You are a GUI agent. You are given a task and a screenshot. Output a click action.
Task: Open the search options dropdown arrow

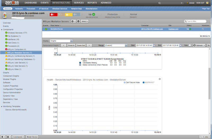point(182,3)
